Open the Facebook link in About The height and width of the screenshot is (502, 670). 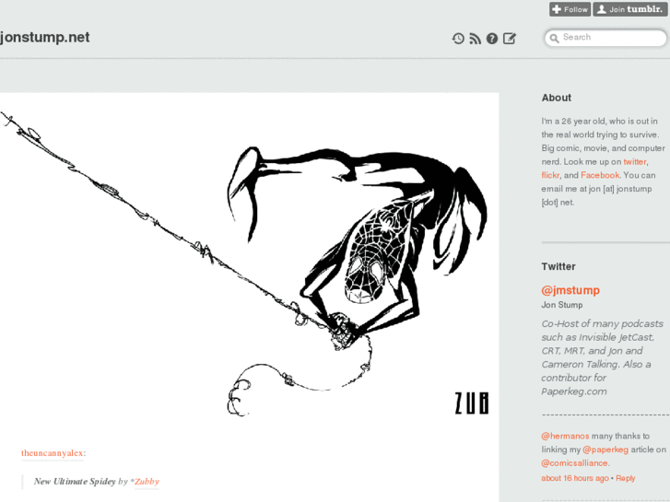point(600,175)
